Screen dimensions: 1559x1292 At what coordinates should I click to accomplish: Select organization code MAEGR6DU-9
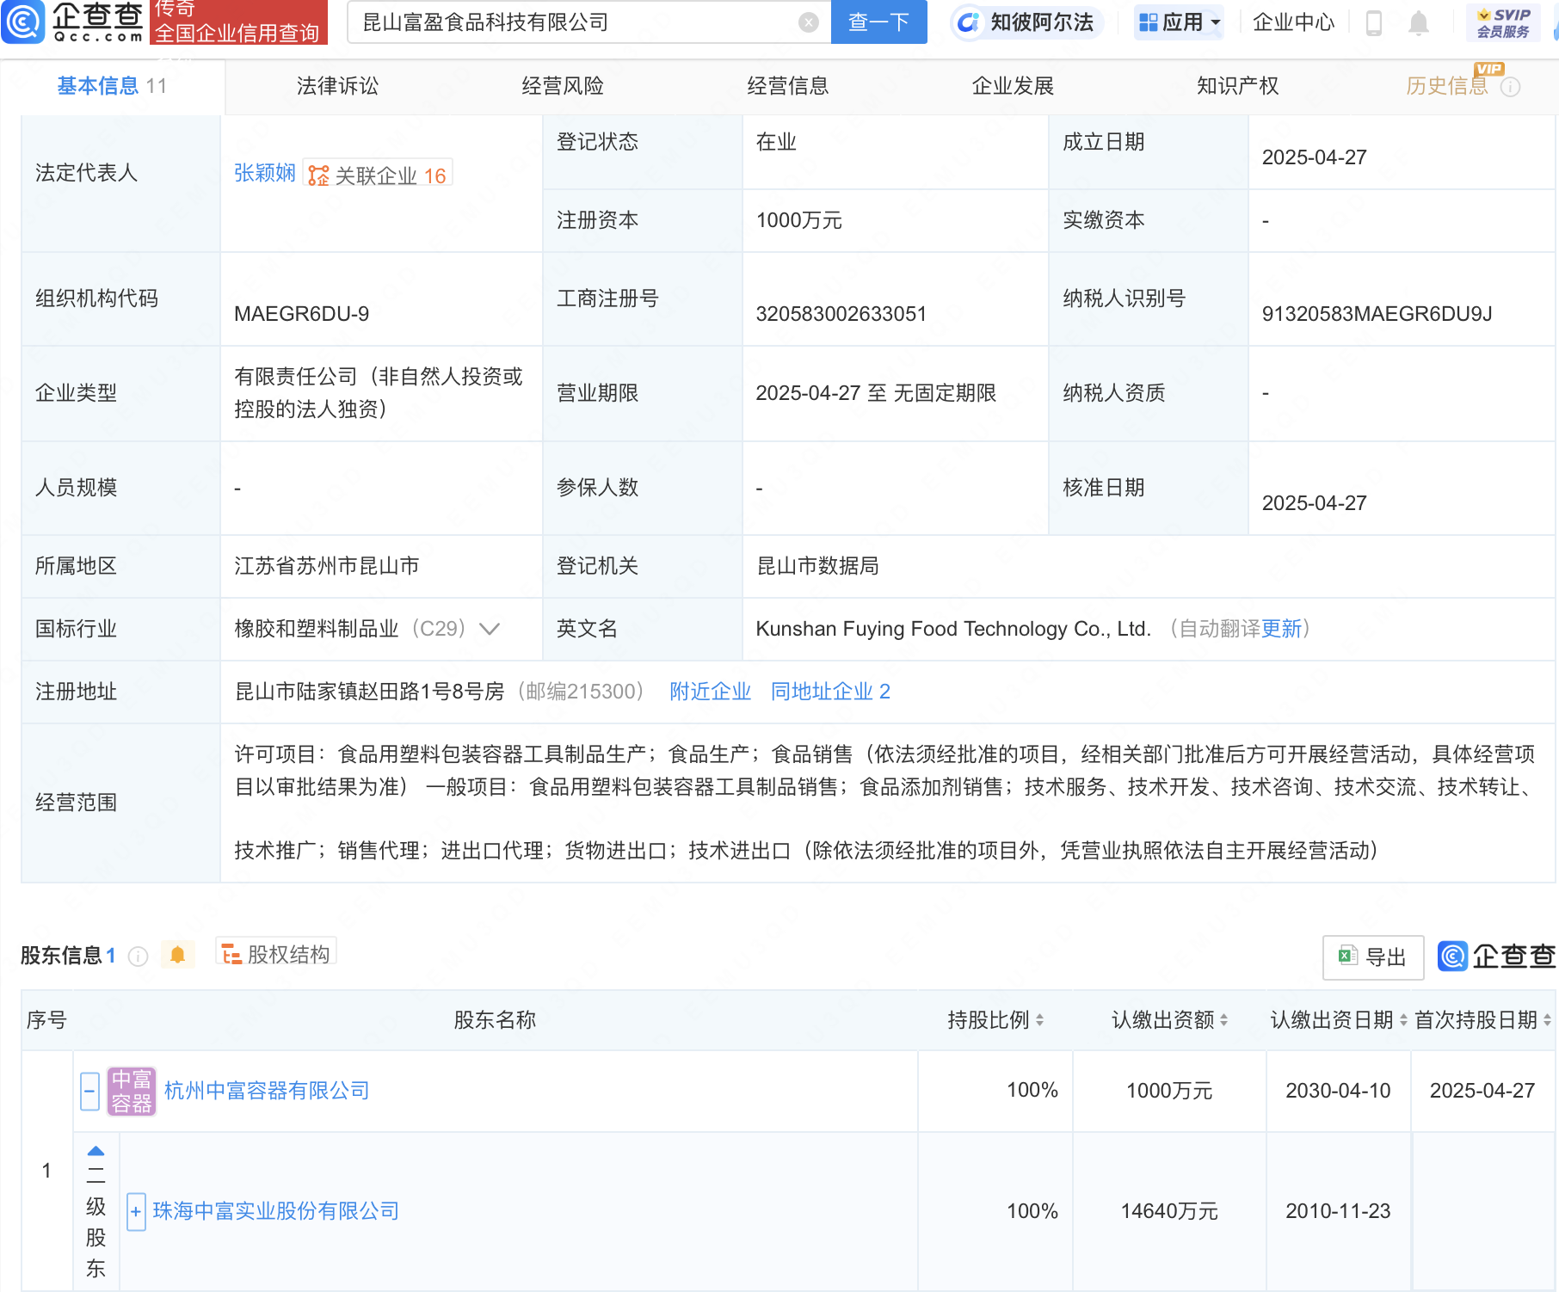coord(301,314)
